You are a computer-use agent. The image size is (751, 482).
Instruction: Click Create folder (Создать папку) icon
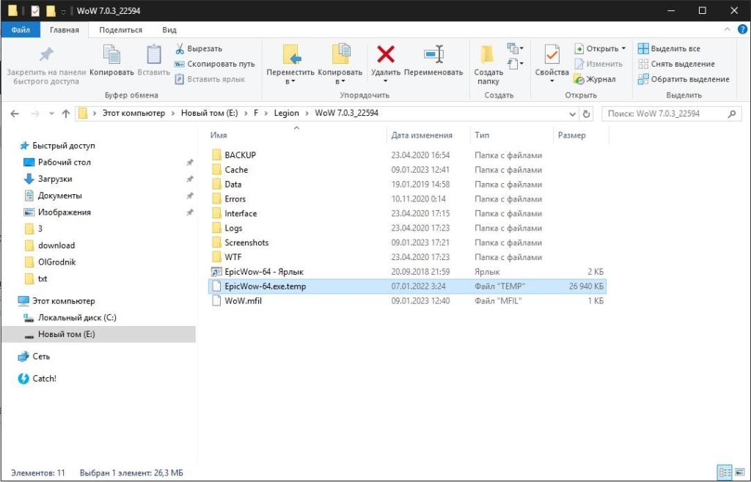(x=488, y=55)
